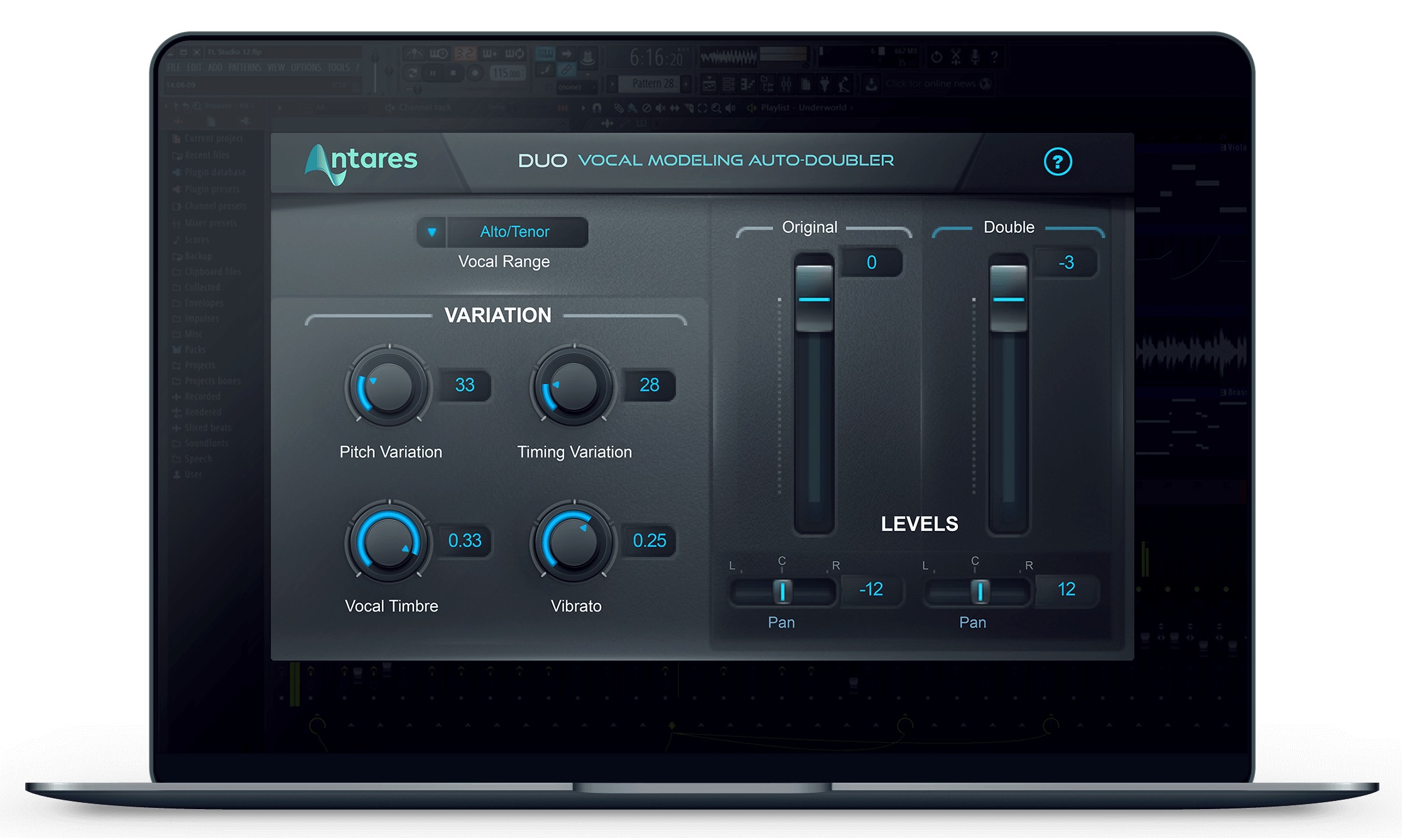Viewport: 1402px width, 838px height.
Task: Click the Alto/Tenor vocal range field
Action: (516, 232)
